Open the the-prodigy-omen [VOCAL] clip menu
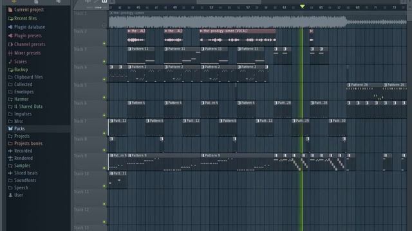Image resolution: width=412 pixels, height=231 pixels. [x=201, y=31]
